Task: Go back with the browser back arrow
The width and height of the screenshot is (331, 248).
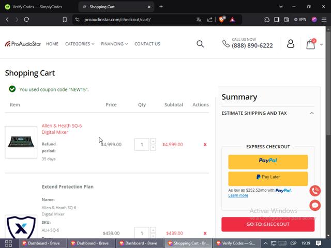Action: 7,20
